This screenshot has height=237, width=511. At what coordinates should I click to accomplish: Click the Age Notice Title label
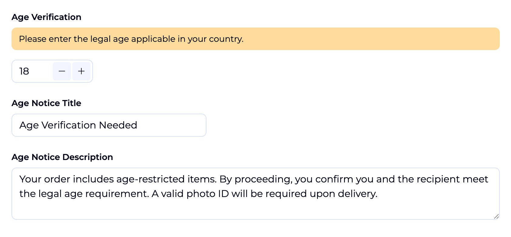(x=46, y=103)
